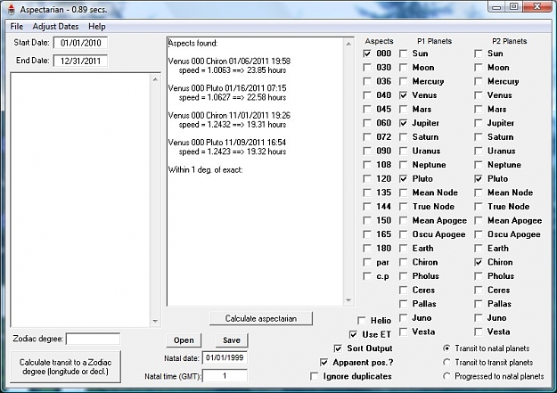Click the Calculate aspectarian button
Screen dimensions: 557x393
click(261, 319)
